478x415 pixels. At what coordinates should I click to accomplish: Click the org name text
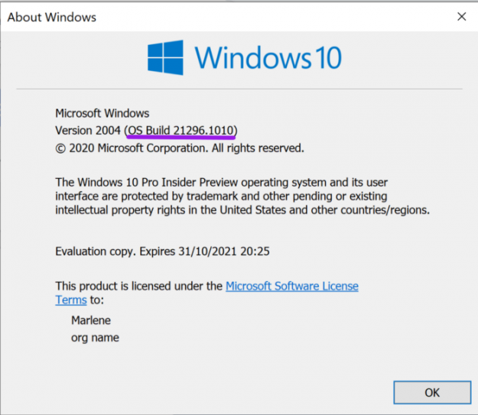[95, 338]
